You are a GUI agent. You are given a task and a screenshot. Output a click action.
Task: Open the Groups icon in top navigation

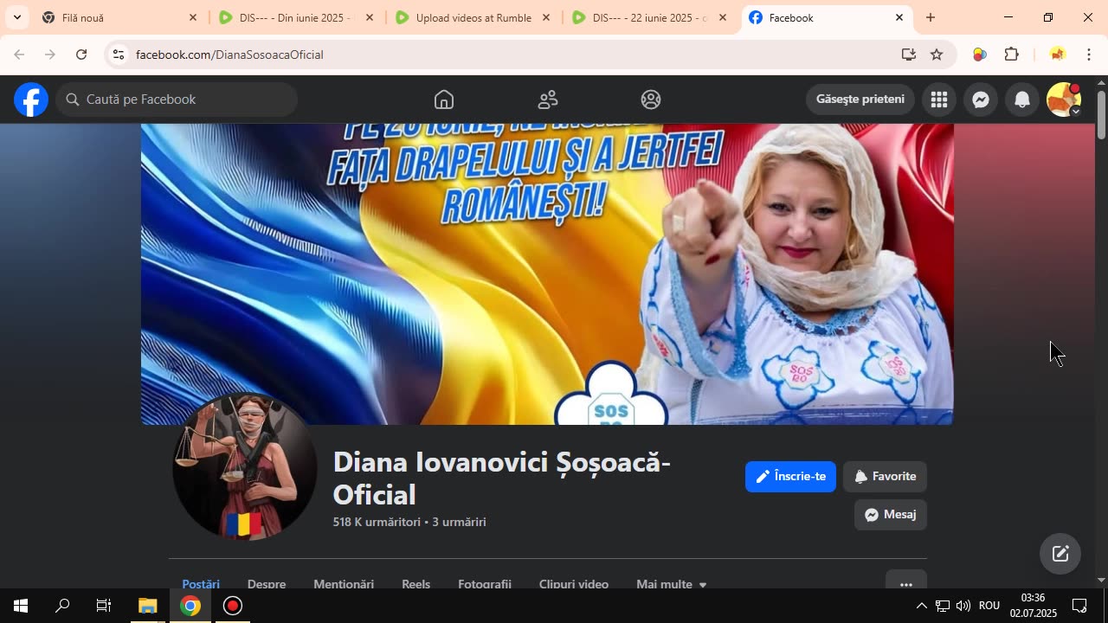(x=651, y=100)
